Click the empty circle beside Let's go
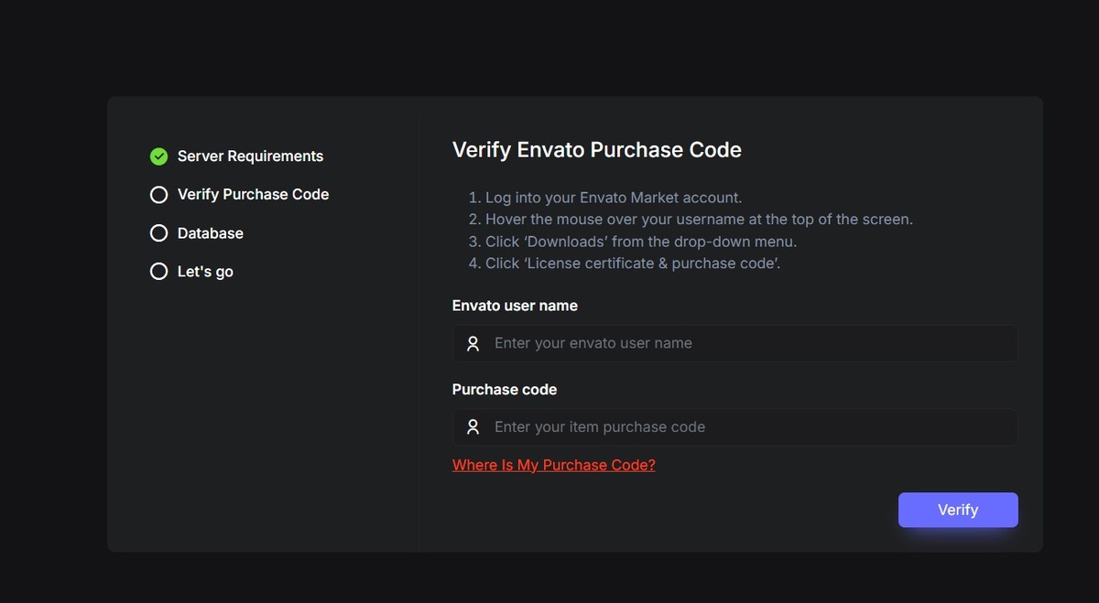The width and height of the screenshot is (1099, 603). point(158,272)
